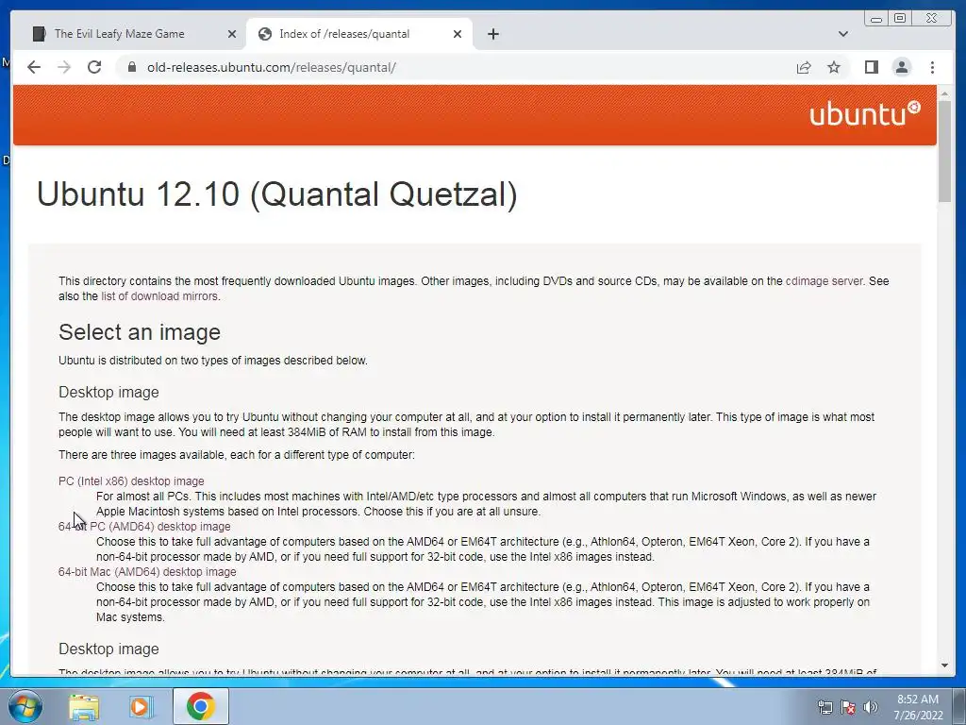Open 64-bit Mac (AMD64) desktop image link

[x=147, y=572]
